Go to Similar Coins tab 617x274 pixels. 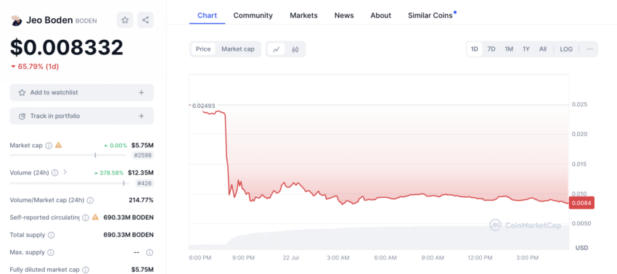430,15
